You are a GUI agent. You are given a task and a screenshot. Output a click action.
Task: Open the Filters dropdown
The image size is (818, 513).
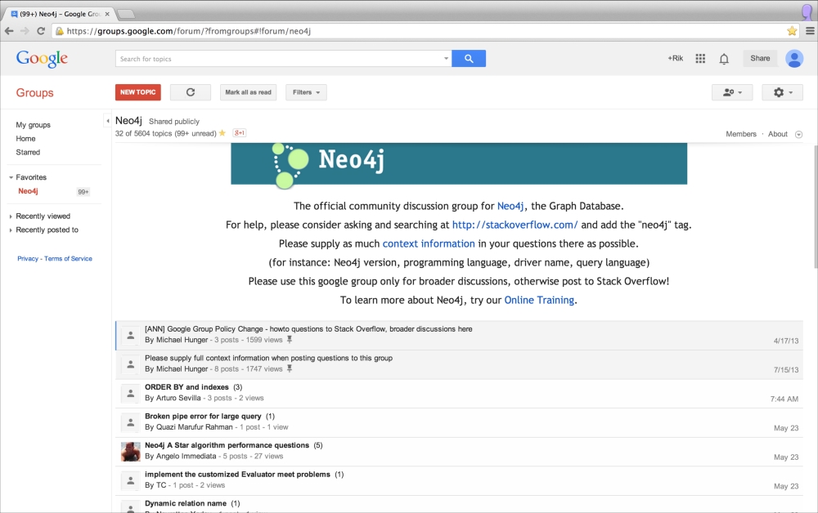point(306,92)
